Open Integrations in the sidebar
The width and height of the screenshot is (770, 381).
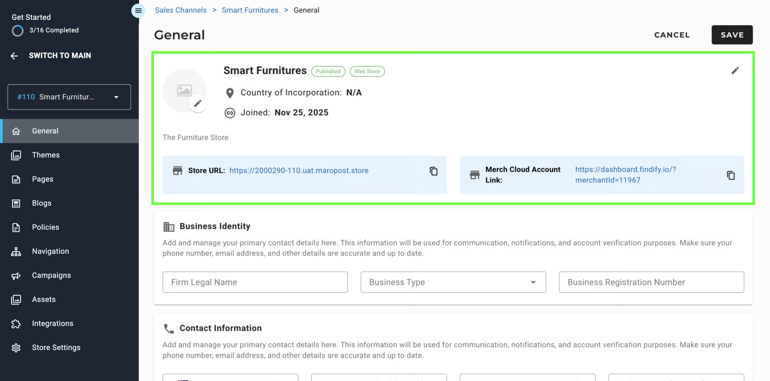coord(69,323)
